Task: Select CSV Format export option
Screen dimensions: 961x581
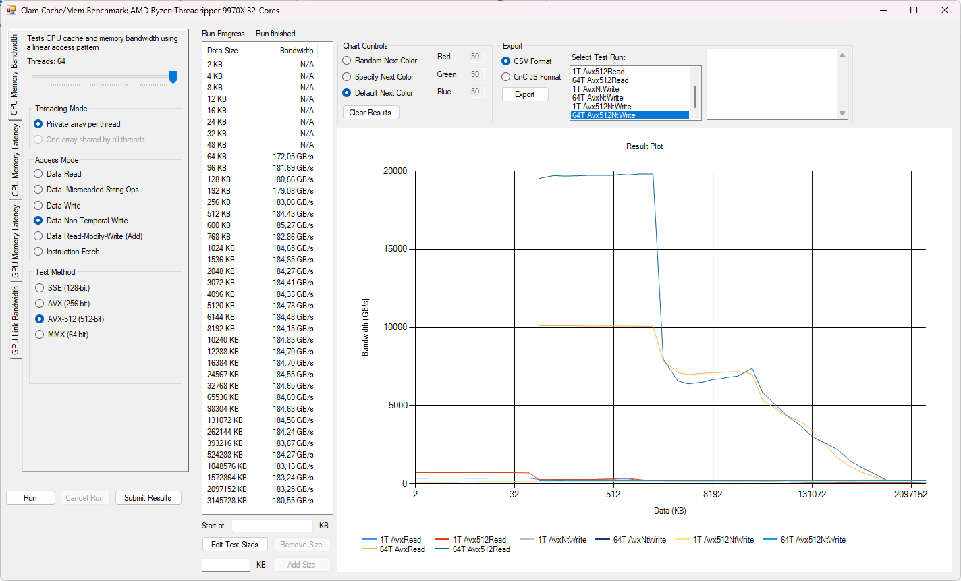Action: [x=527, y=61]
